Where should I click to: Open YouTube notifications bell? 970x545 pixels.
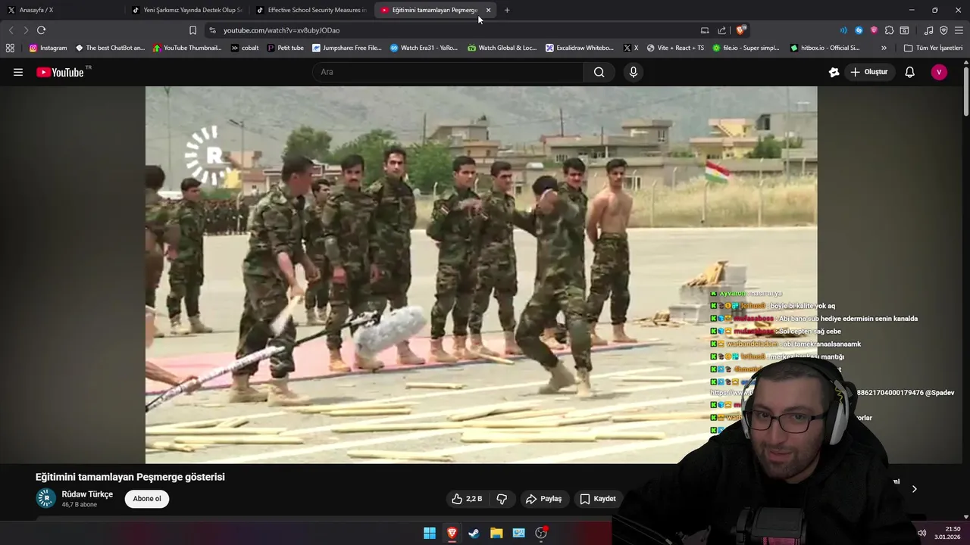909,72
